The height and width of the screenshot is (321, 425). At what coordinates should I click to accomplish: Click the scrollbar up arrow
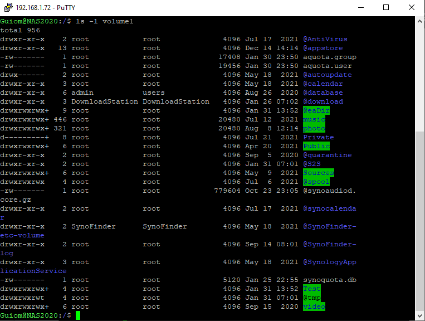click(x=420, y=21)
